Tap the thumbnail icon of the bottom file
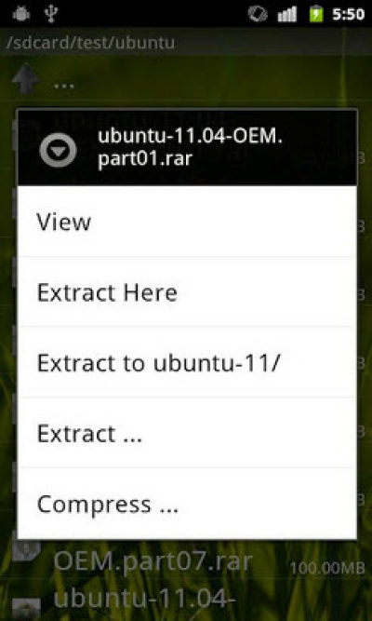 tap(26, 610)
